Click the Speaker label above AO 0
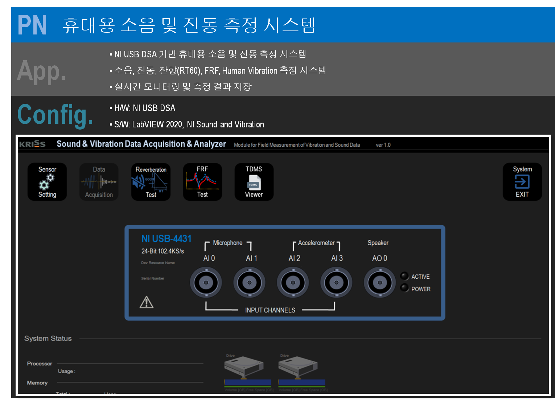This screenshot has height=401, width=556. pos(378,243)
